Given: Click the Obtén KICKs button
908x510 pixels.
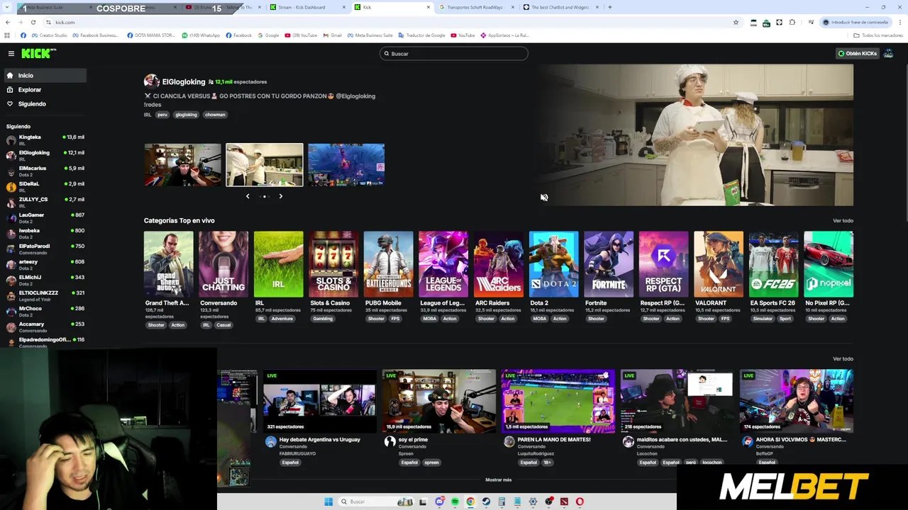Looking at the screenshot, I should pos(857,53).
